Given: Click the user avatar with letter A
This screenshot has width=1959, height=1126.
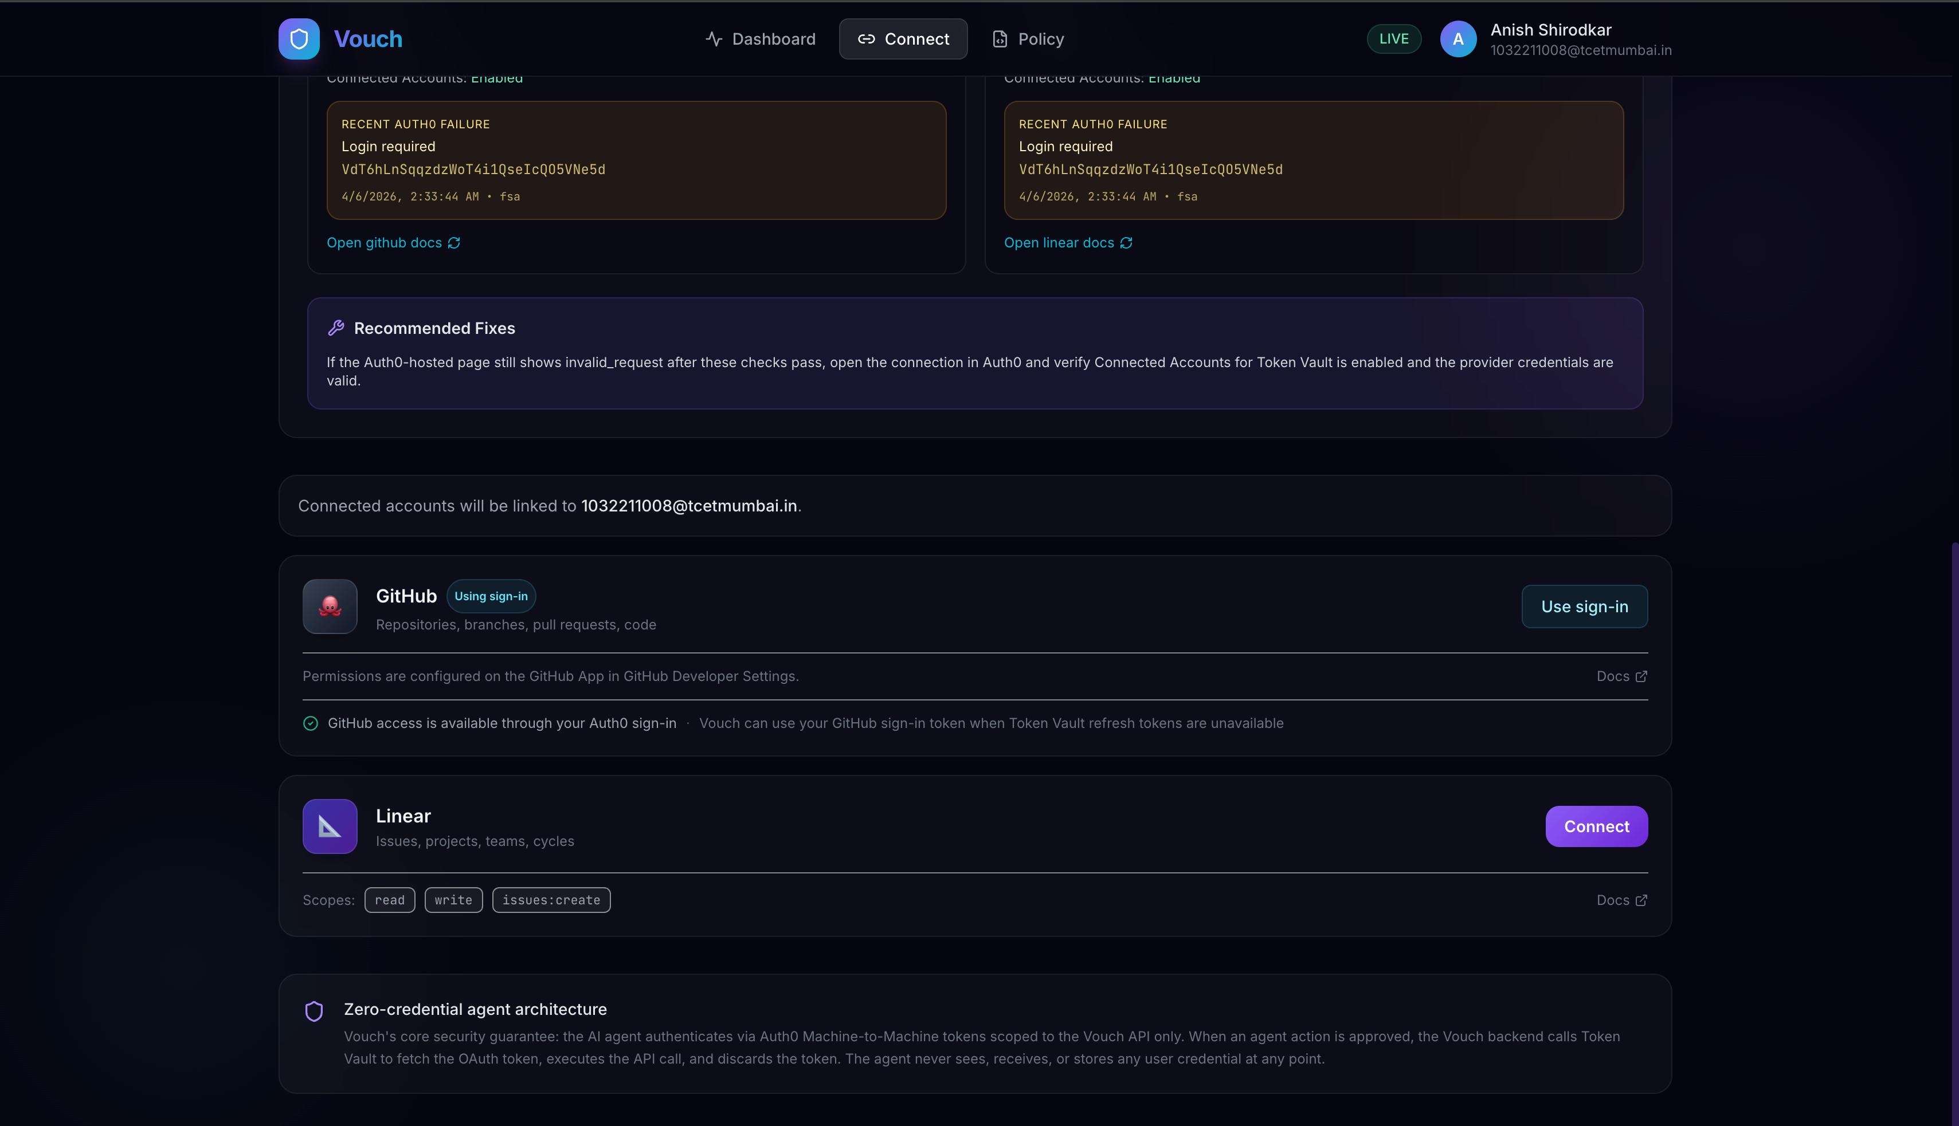Looking at the screenshot, I should [1458, 39].
